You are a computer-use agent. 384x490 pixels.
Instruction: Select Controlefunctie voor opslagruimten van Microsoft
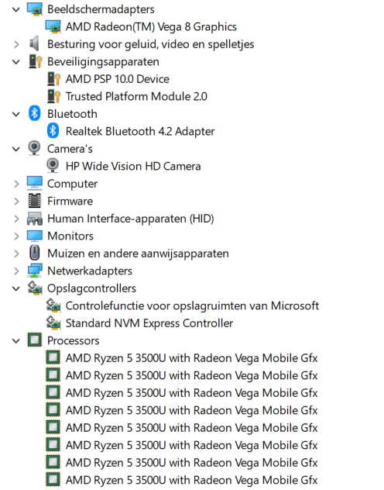coord(192,305)
